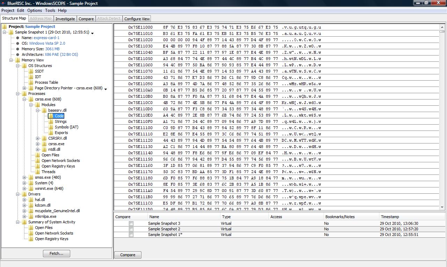Open the Sample Snapshot 1 dropdown arrow

tap(93, 33)
